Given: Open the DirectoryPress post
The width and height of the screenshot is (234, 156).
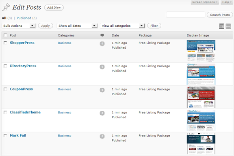Looking at the screenshot, I should 23,66.
